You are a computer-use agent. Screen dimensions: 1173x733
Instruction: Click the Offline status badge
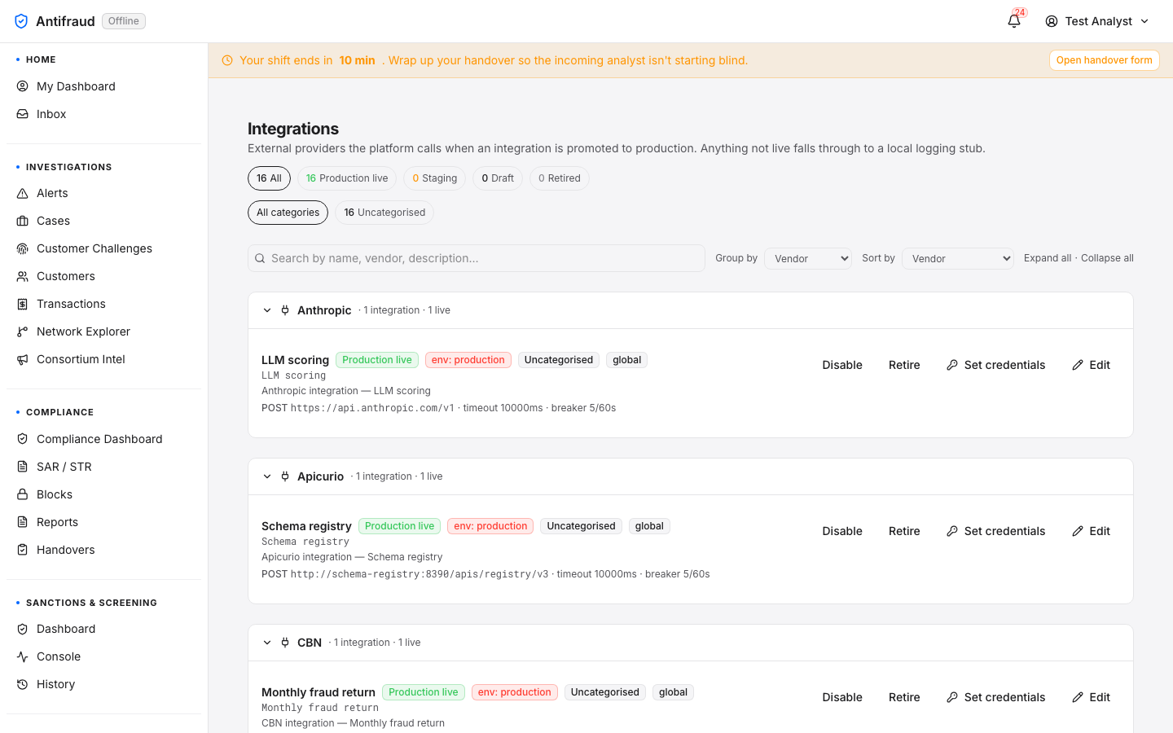click(x=124, y=21)
